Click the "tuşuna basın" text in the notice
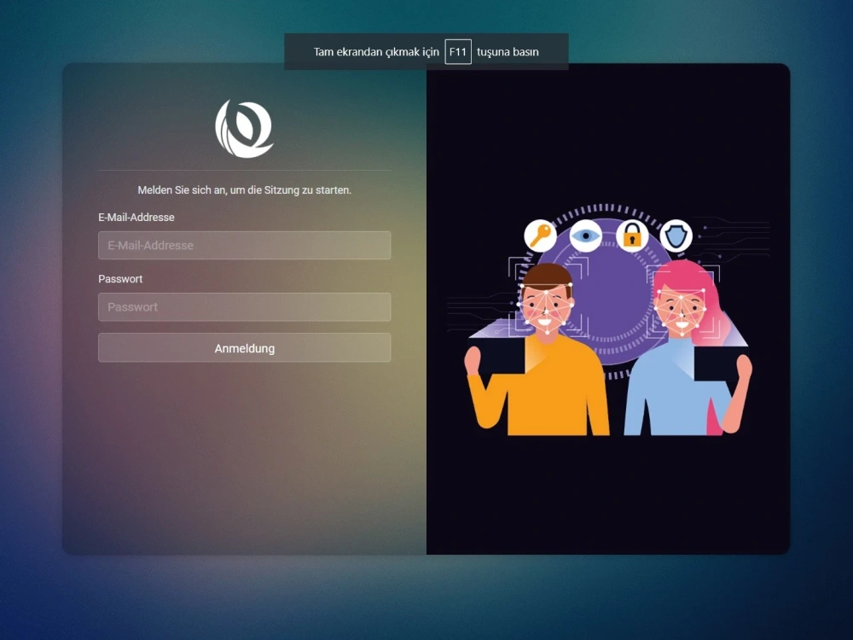Screen dimensions: 853x640 click(508, 52)
